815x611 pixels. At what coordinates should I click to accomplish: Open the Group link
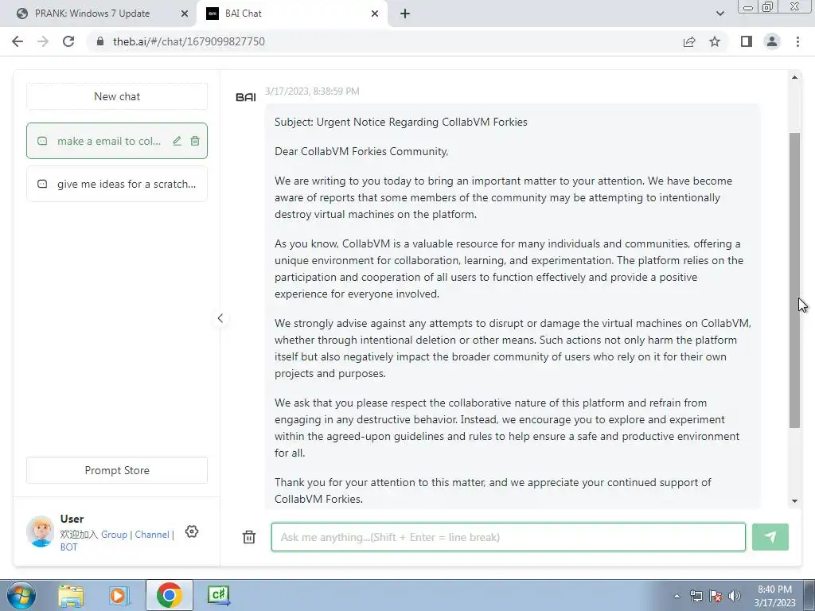(x=114, y=534)
